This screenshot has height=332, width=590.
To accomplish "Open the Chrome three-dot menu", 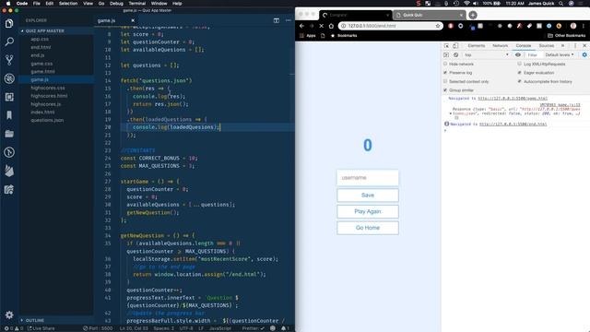I will tap(584, 26).
